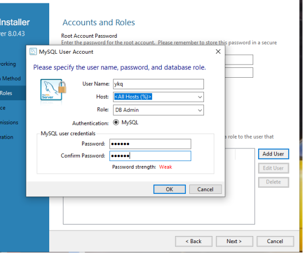This screenshot has width=303, height=253.
Task: Cancel the MySQL User Account dialog
Action: click(x=205, y=189)
